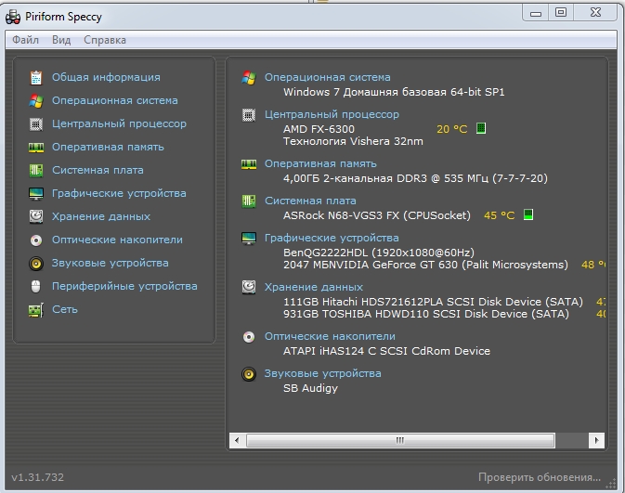
Task: Go to Операционная система section in sidebar
Action: coord(115,100)
